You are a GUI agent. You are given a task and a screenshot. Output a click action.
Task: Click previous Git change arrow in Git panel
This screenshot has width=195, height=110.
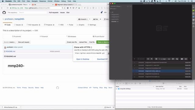pyautogui.click(x=148, y=59)
